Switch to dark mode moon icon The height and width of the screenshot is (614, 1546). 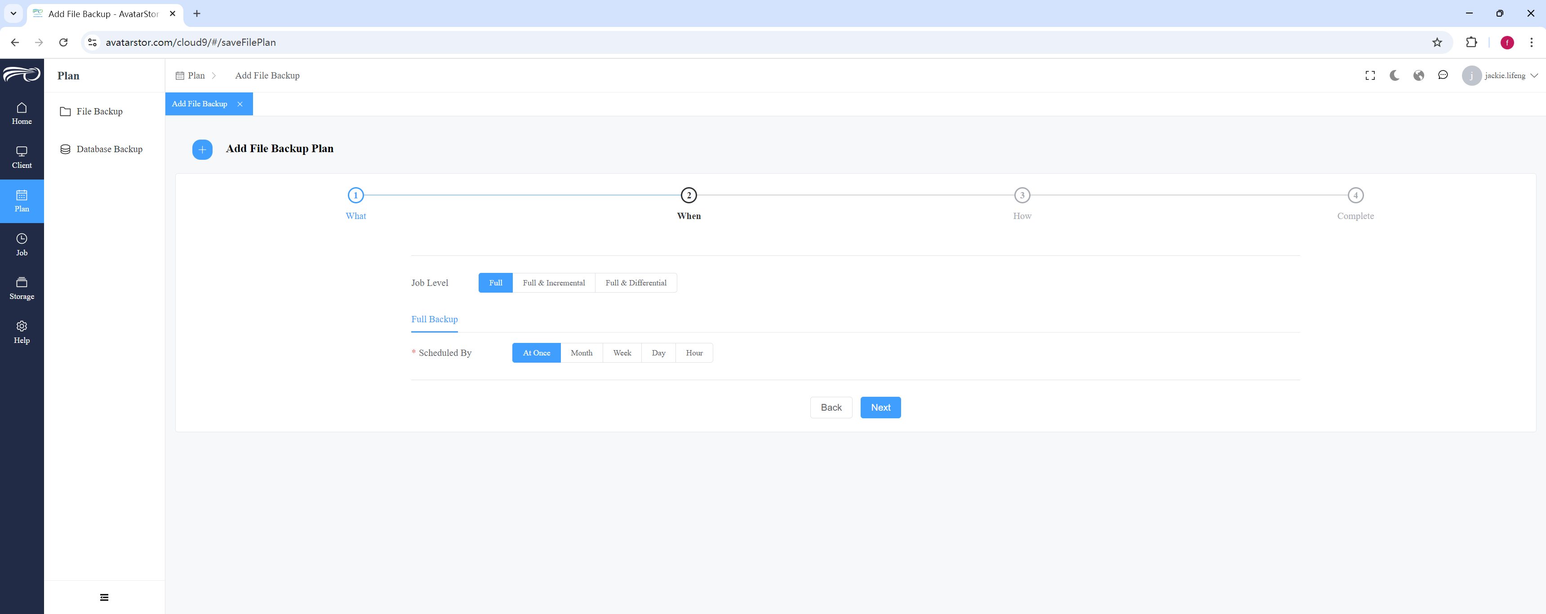point(1394,75)
